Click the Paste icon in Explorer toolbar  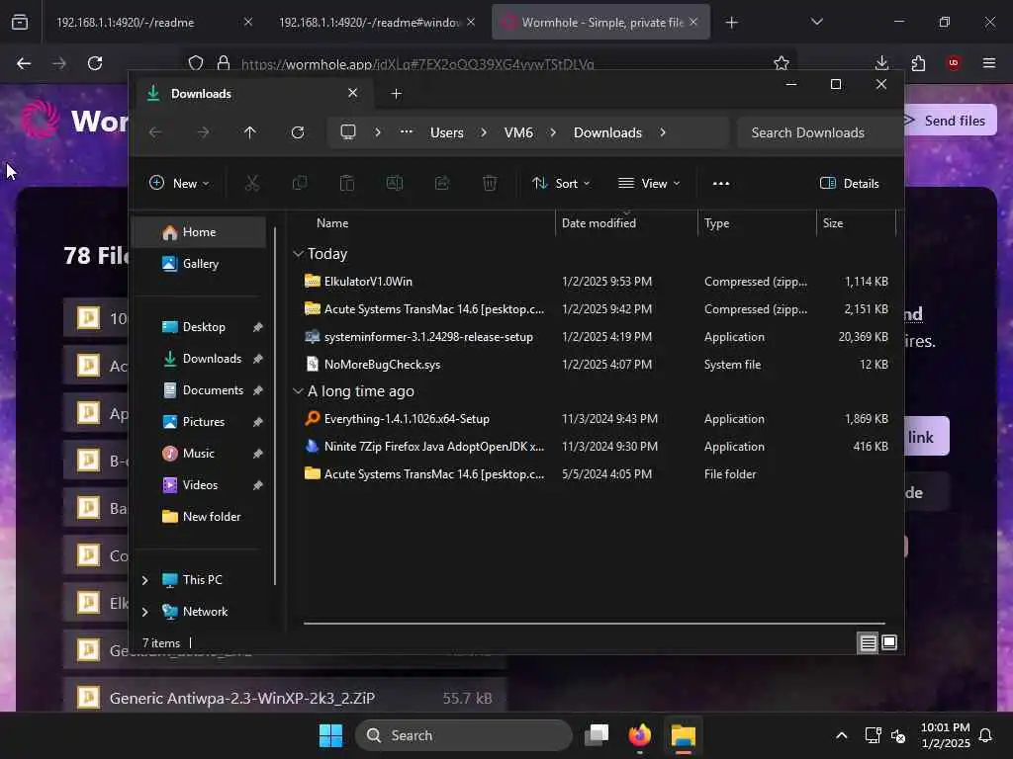347,183
